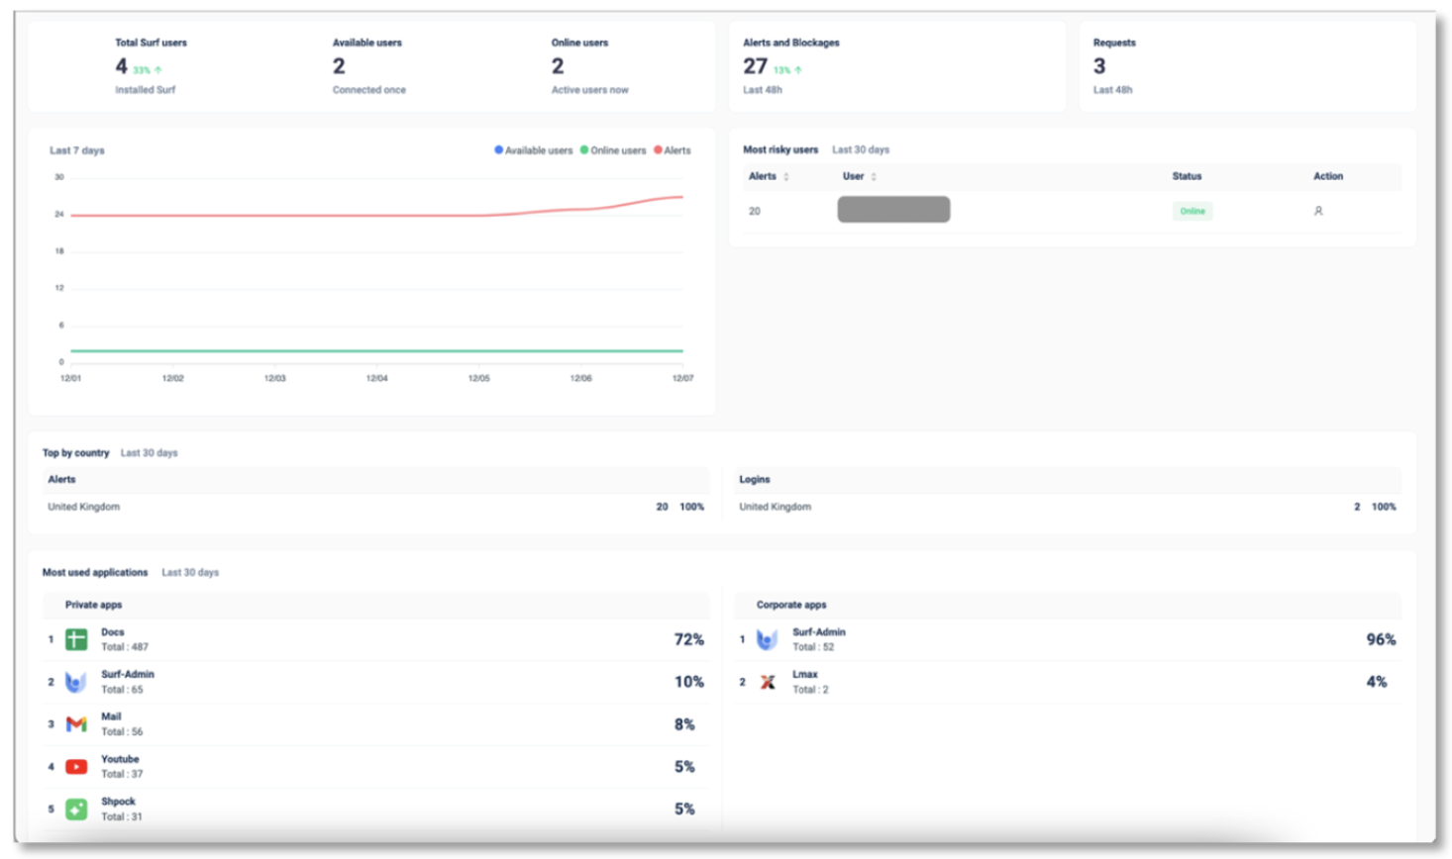The image size is (1452, 859).
Task: Click the redacted user name in the table
Action: 893,209
